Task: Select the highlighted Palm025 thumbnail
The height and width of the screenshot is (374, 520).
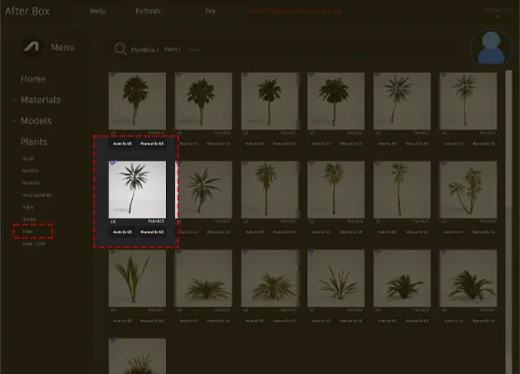Action: point(137,189)
